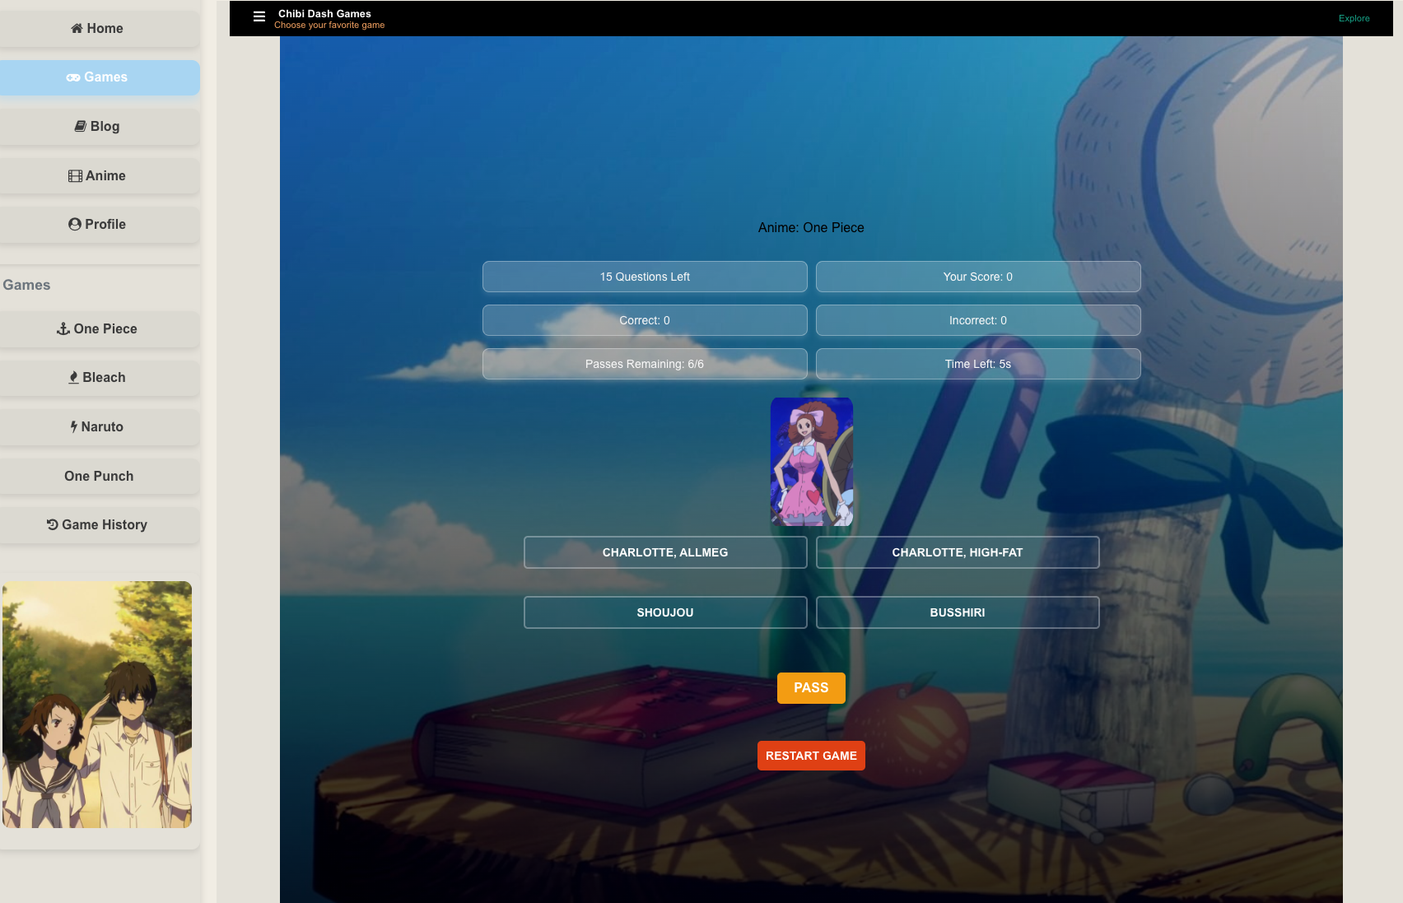
Task: Click the Game History clock icon
Action: pyautogui.click(x=53, y=524)
